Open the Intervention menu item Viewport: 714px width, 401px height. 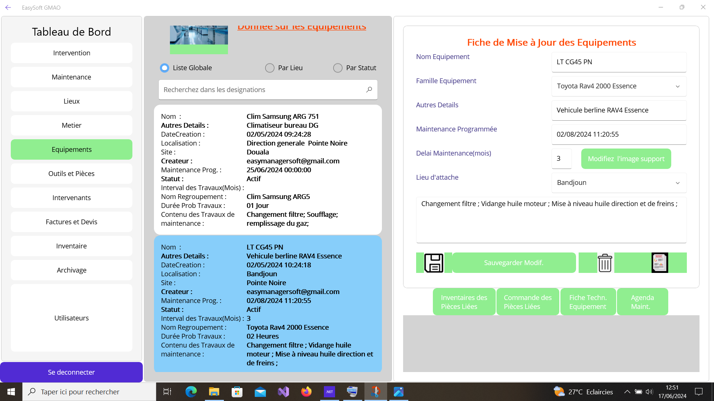tap(71, 53)
